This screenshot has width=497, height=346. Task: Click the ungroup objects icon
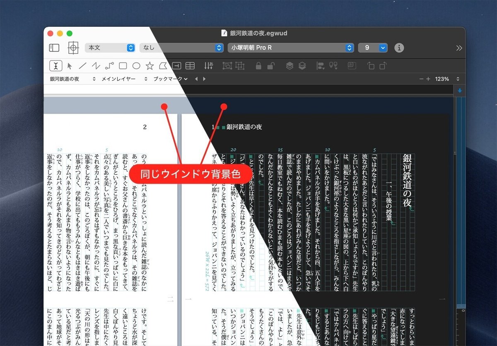pos(240,66)
